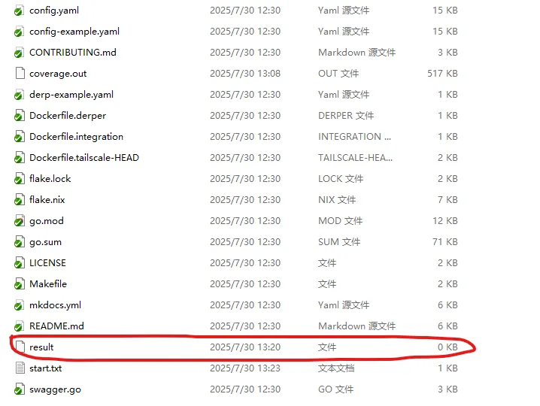
Task: Select the flake.nix file icon
Action: click(20, 200)
